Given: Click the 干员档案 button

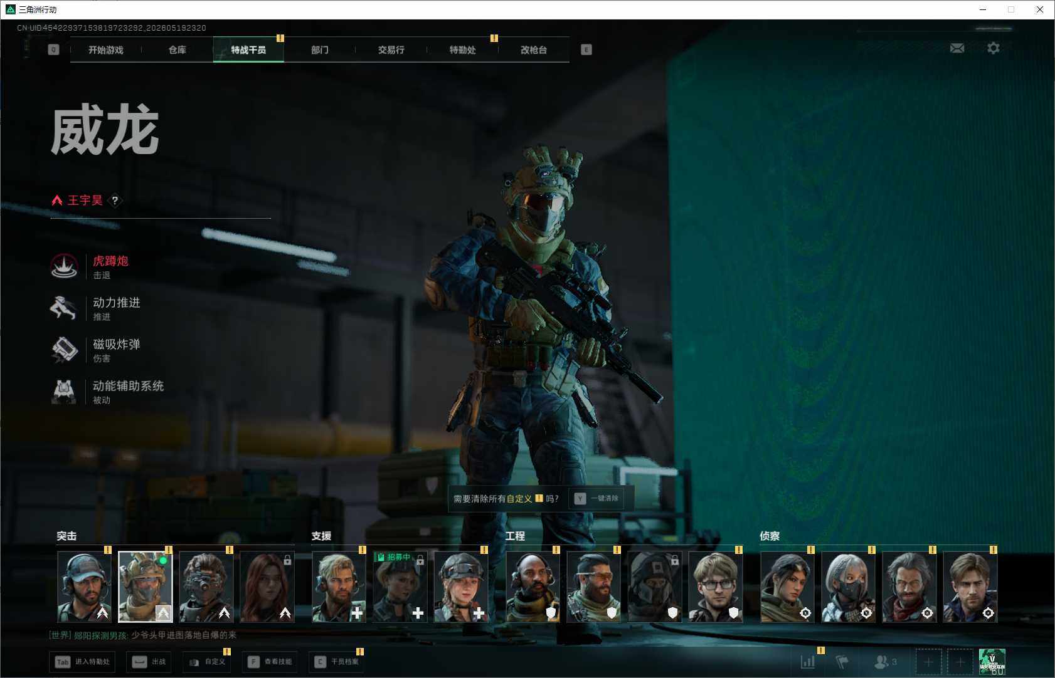Looking at the screenshot, I should [x=336, y=662].
